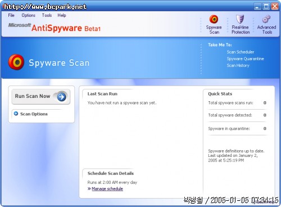Open the Options menu
281x207 pixels.
click(x=29, y=15)
